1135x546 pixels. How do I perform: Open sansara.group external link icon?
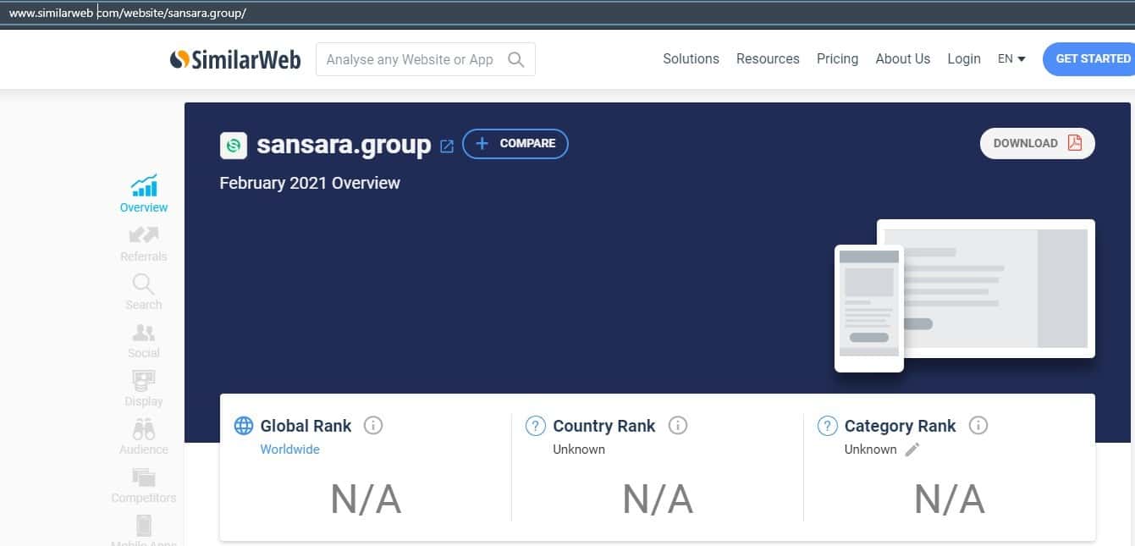point(447,146)
